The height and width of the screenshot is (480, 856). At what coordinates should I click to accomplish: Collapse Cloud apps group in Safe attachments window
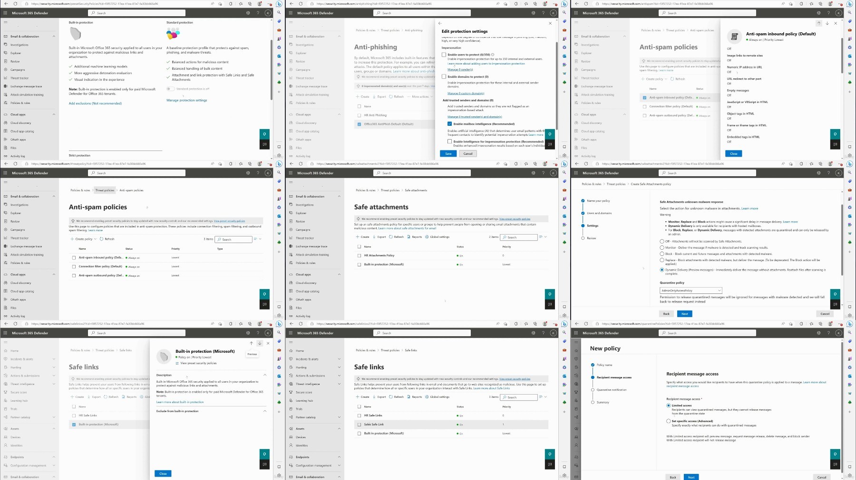pos(339,274)
